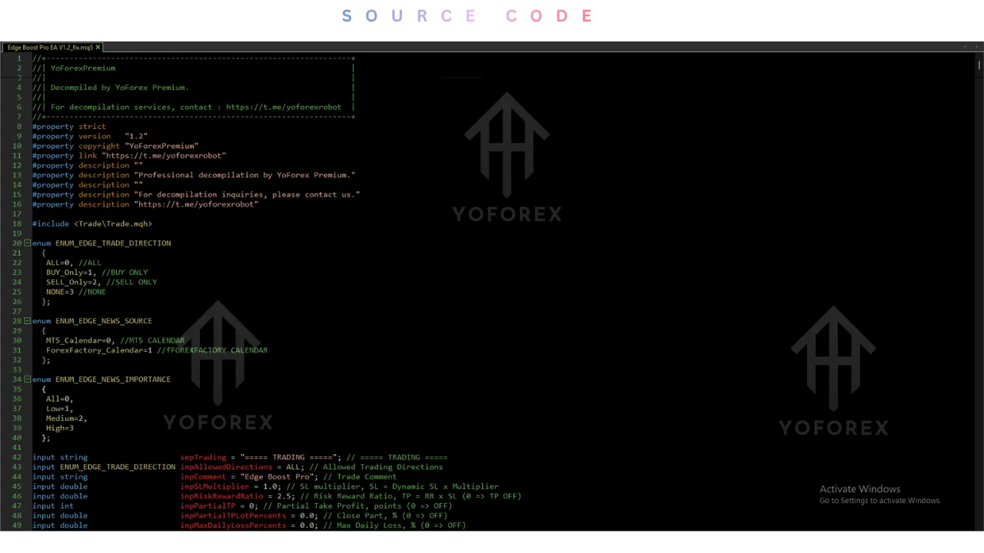Click the 'High=3' enum entry
Viewport: 984px width, 553px height.
[x=60, y=428]
